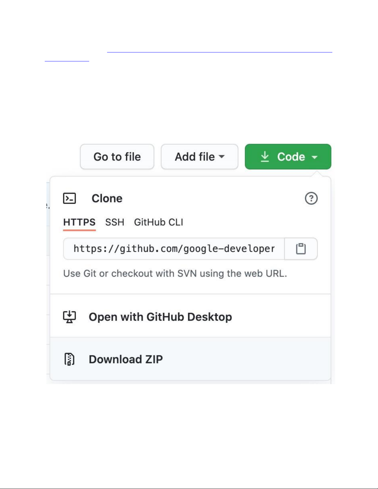Switch to the GitHub CLI tab
Viewport: 378px width, 489px height.
158,222
